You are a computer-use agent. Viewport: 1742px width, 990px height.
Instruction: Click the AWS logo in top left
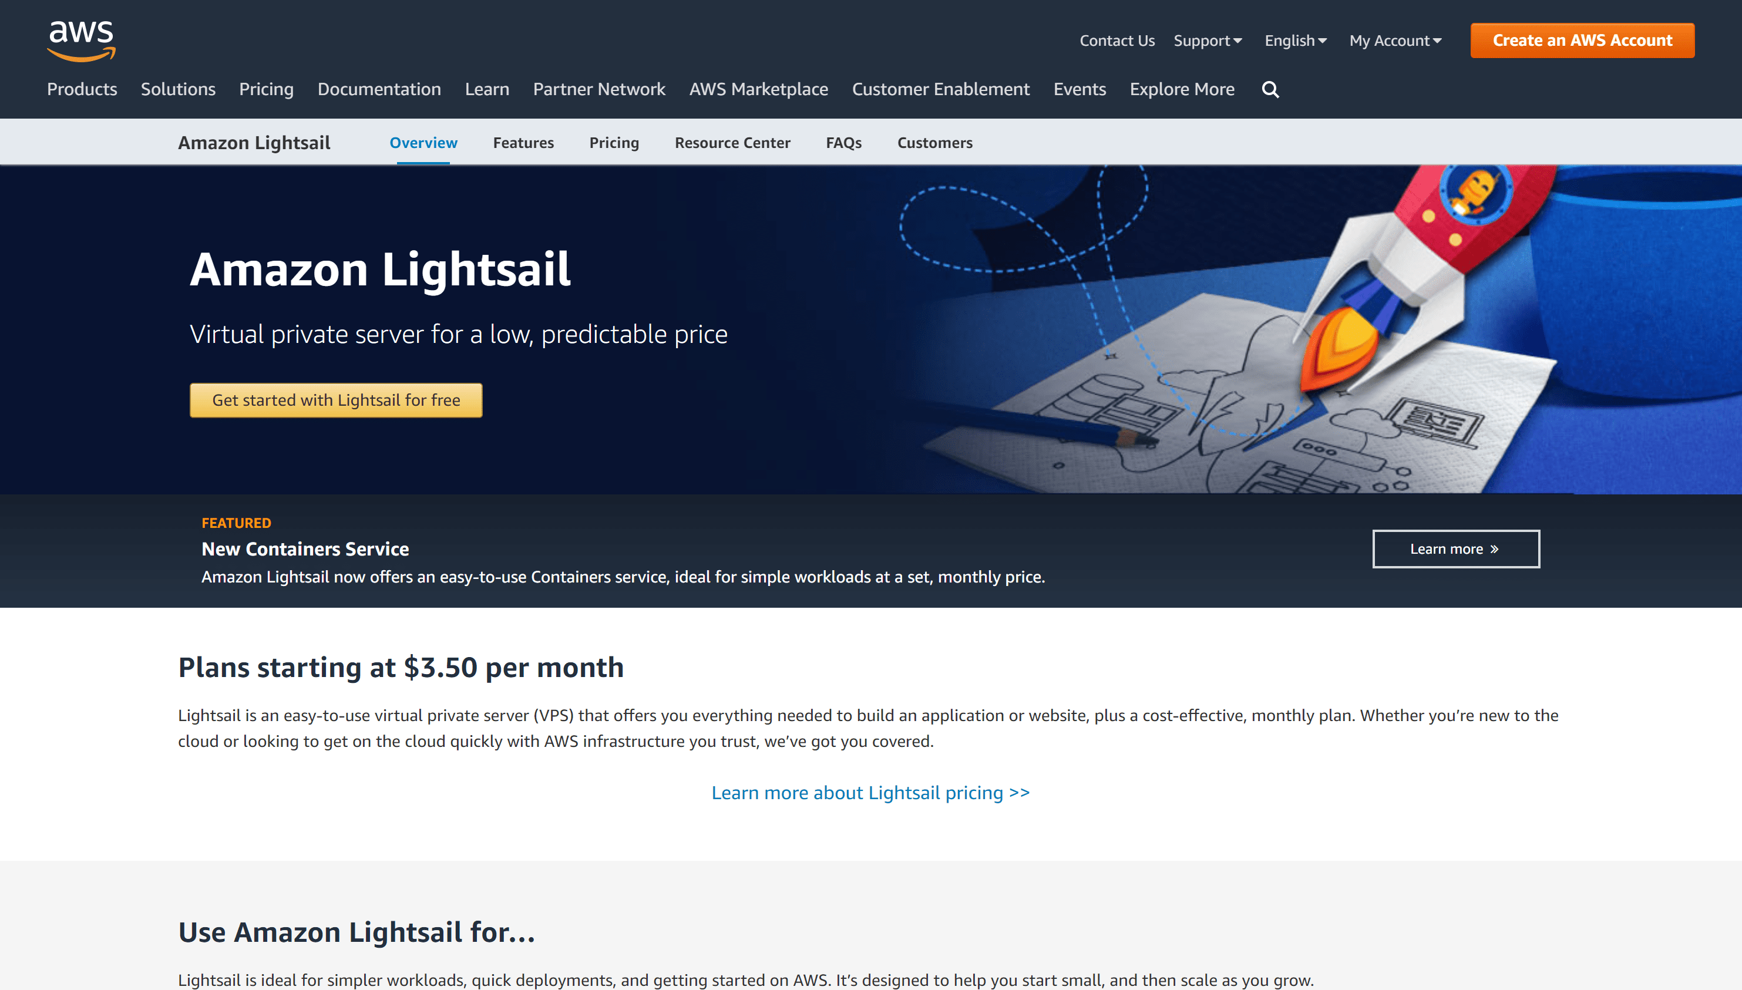pyautogui.click(x=85, y=41)
